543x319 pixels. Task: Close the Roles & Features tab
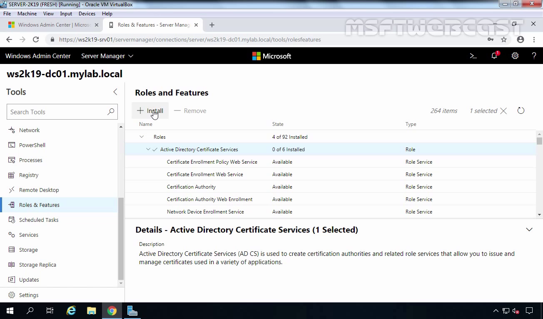(196, 25)
